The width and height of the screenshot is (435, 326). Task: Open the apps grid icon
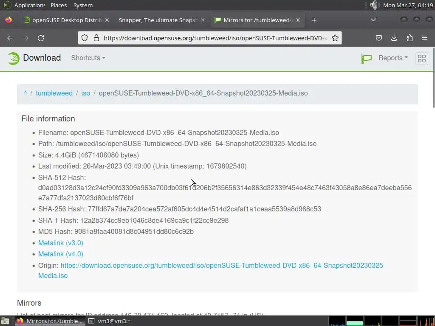coord(422,59)
